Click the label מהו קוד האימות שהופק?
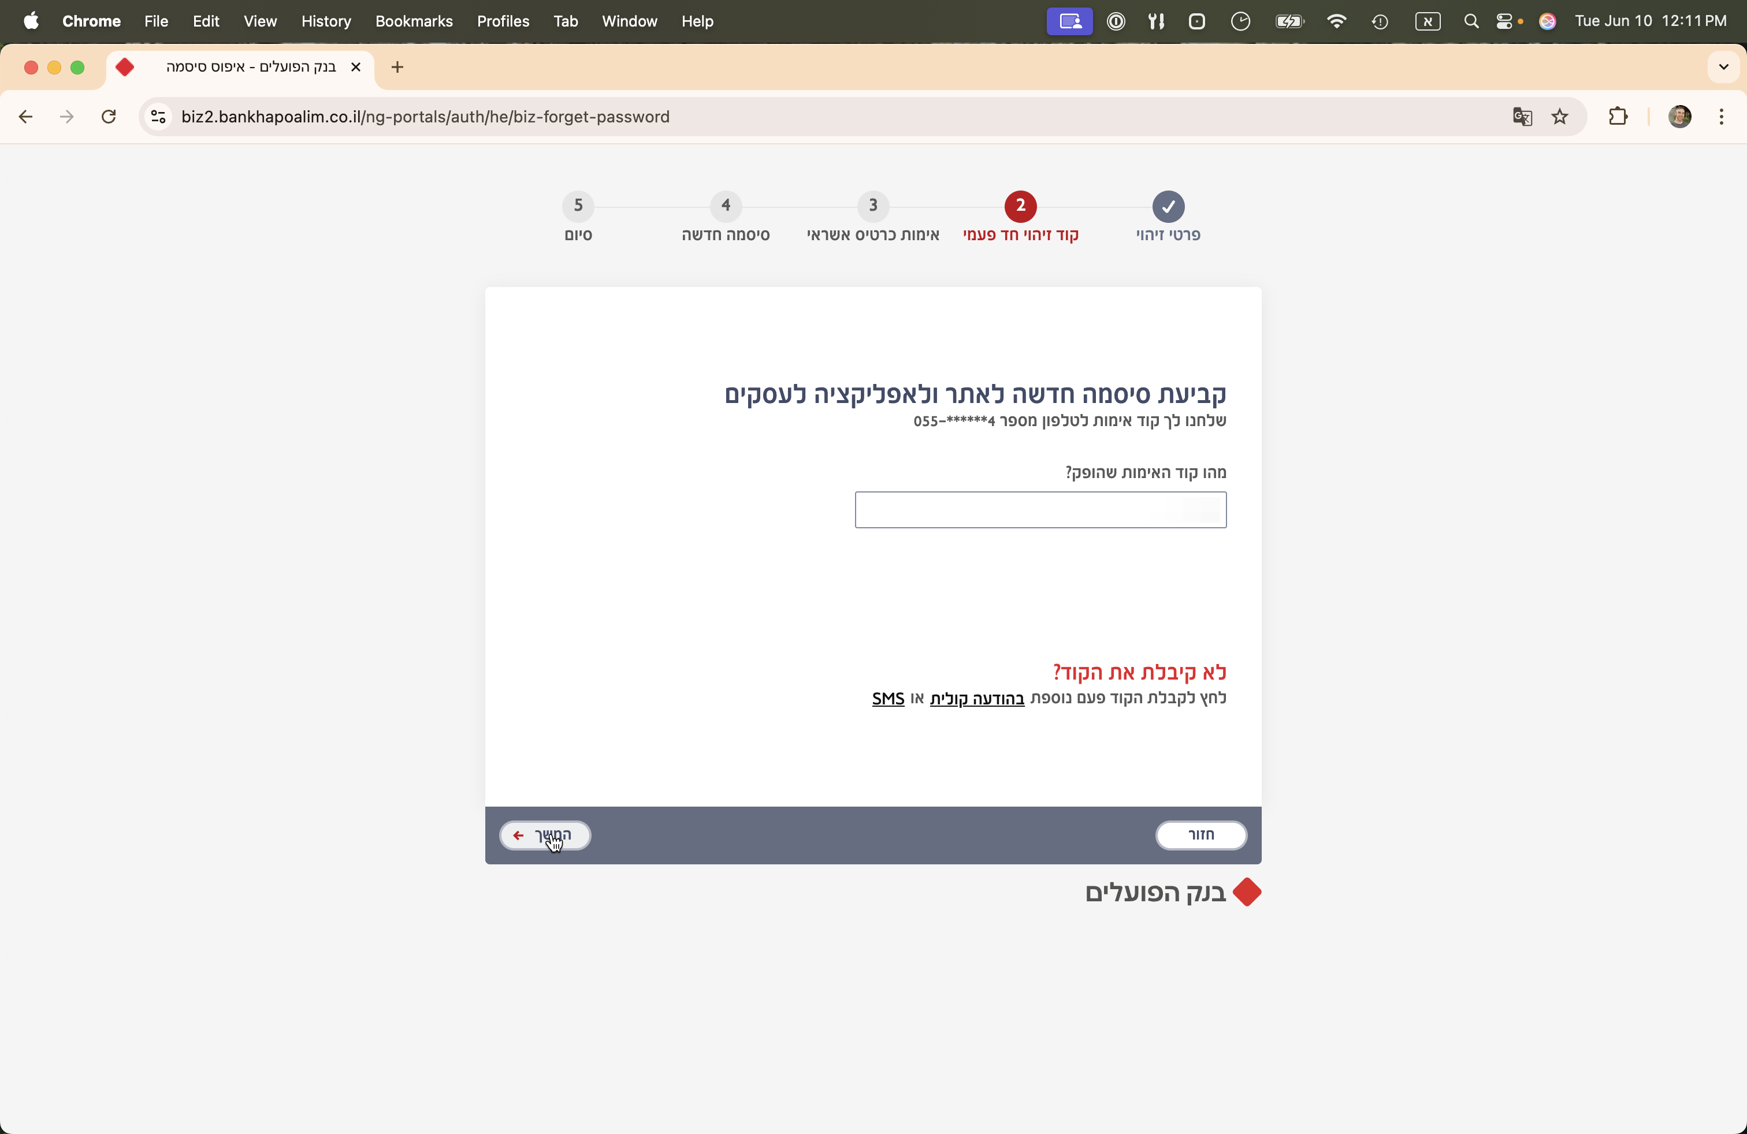 click(1146, 472)
